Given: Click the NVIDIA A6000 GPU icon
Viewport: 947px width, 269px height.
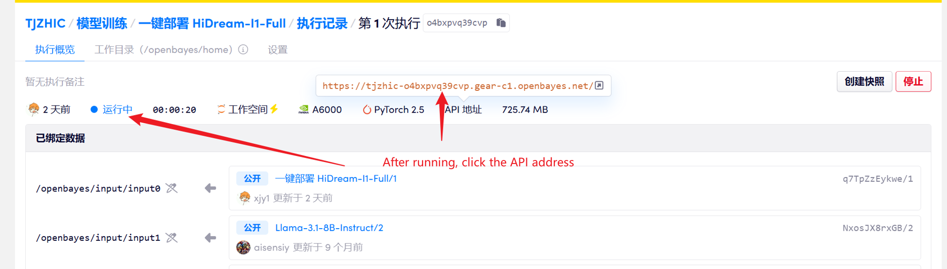Looking at the screenshot, I should click(304, 110).
